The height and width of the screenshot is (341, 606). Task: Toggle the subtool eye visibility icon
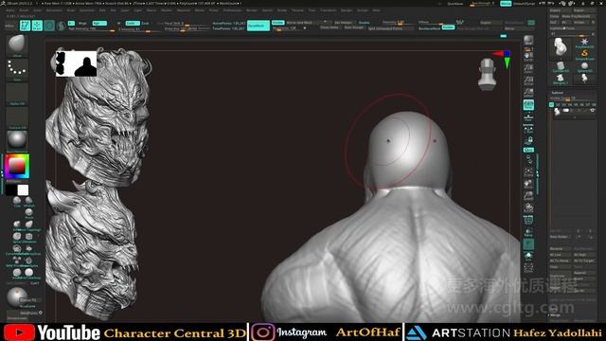[x=592, y=111]
